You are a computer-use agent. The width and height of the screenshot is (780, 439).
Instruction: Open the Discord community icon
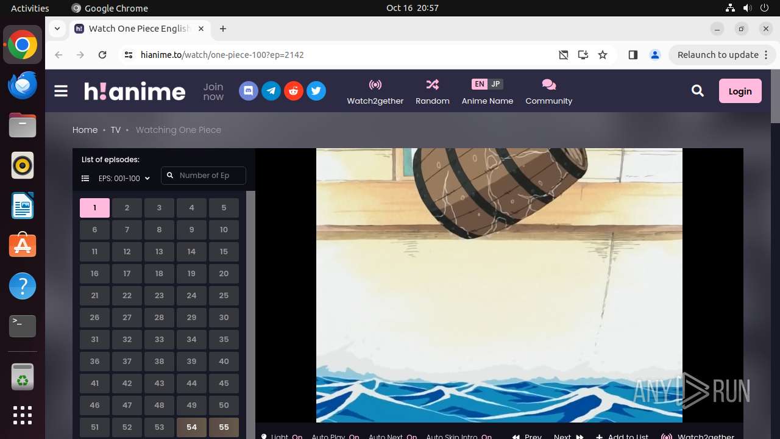click(x=249, y=91)
